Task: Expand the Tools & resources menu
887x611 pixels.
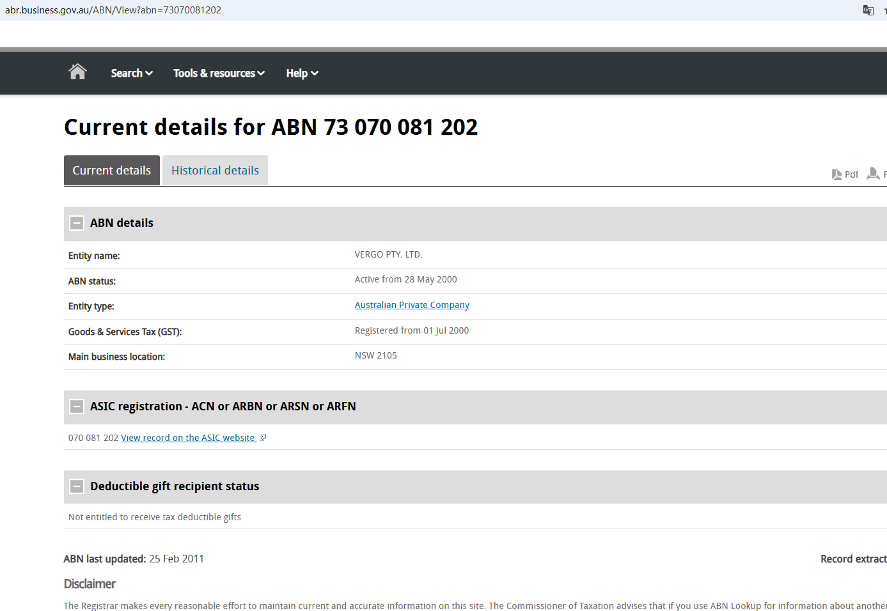Action: click(x=219, y=73)
